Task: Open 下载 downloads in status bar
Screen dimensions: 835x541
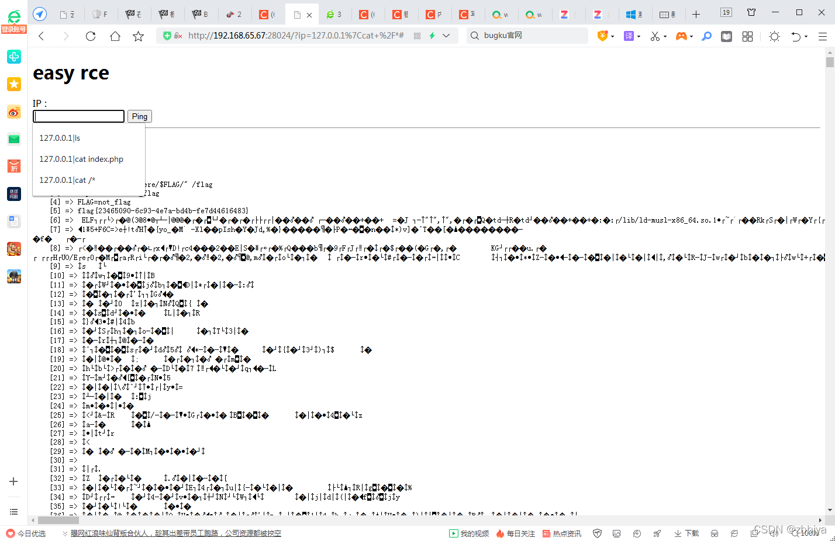Action: coord(686,533)
